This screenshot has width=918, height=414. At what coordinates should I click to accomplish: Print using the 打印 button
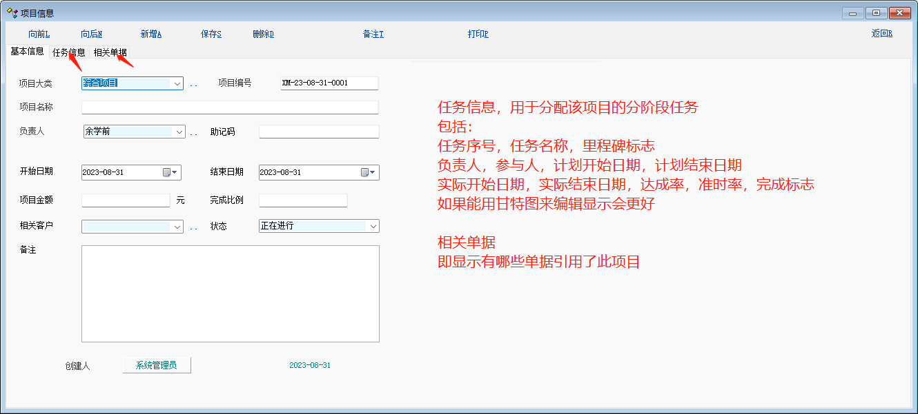478,34
